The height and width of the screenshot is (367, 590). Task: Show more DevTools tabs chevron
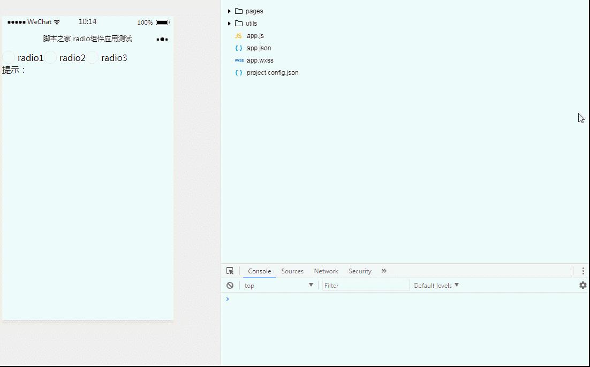[384, 271]
